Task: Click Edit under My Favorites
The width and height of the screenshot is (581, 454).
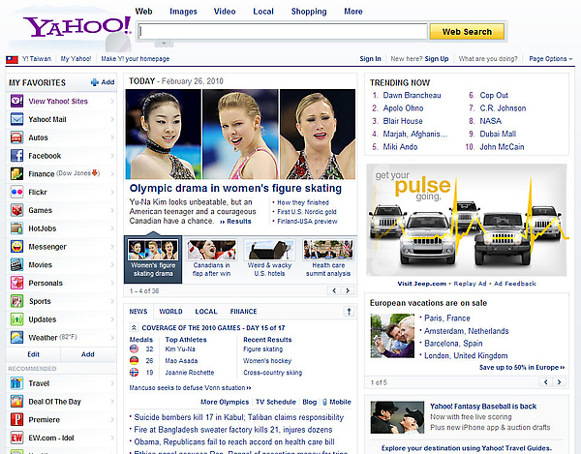Action: [33, 354]
